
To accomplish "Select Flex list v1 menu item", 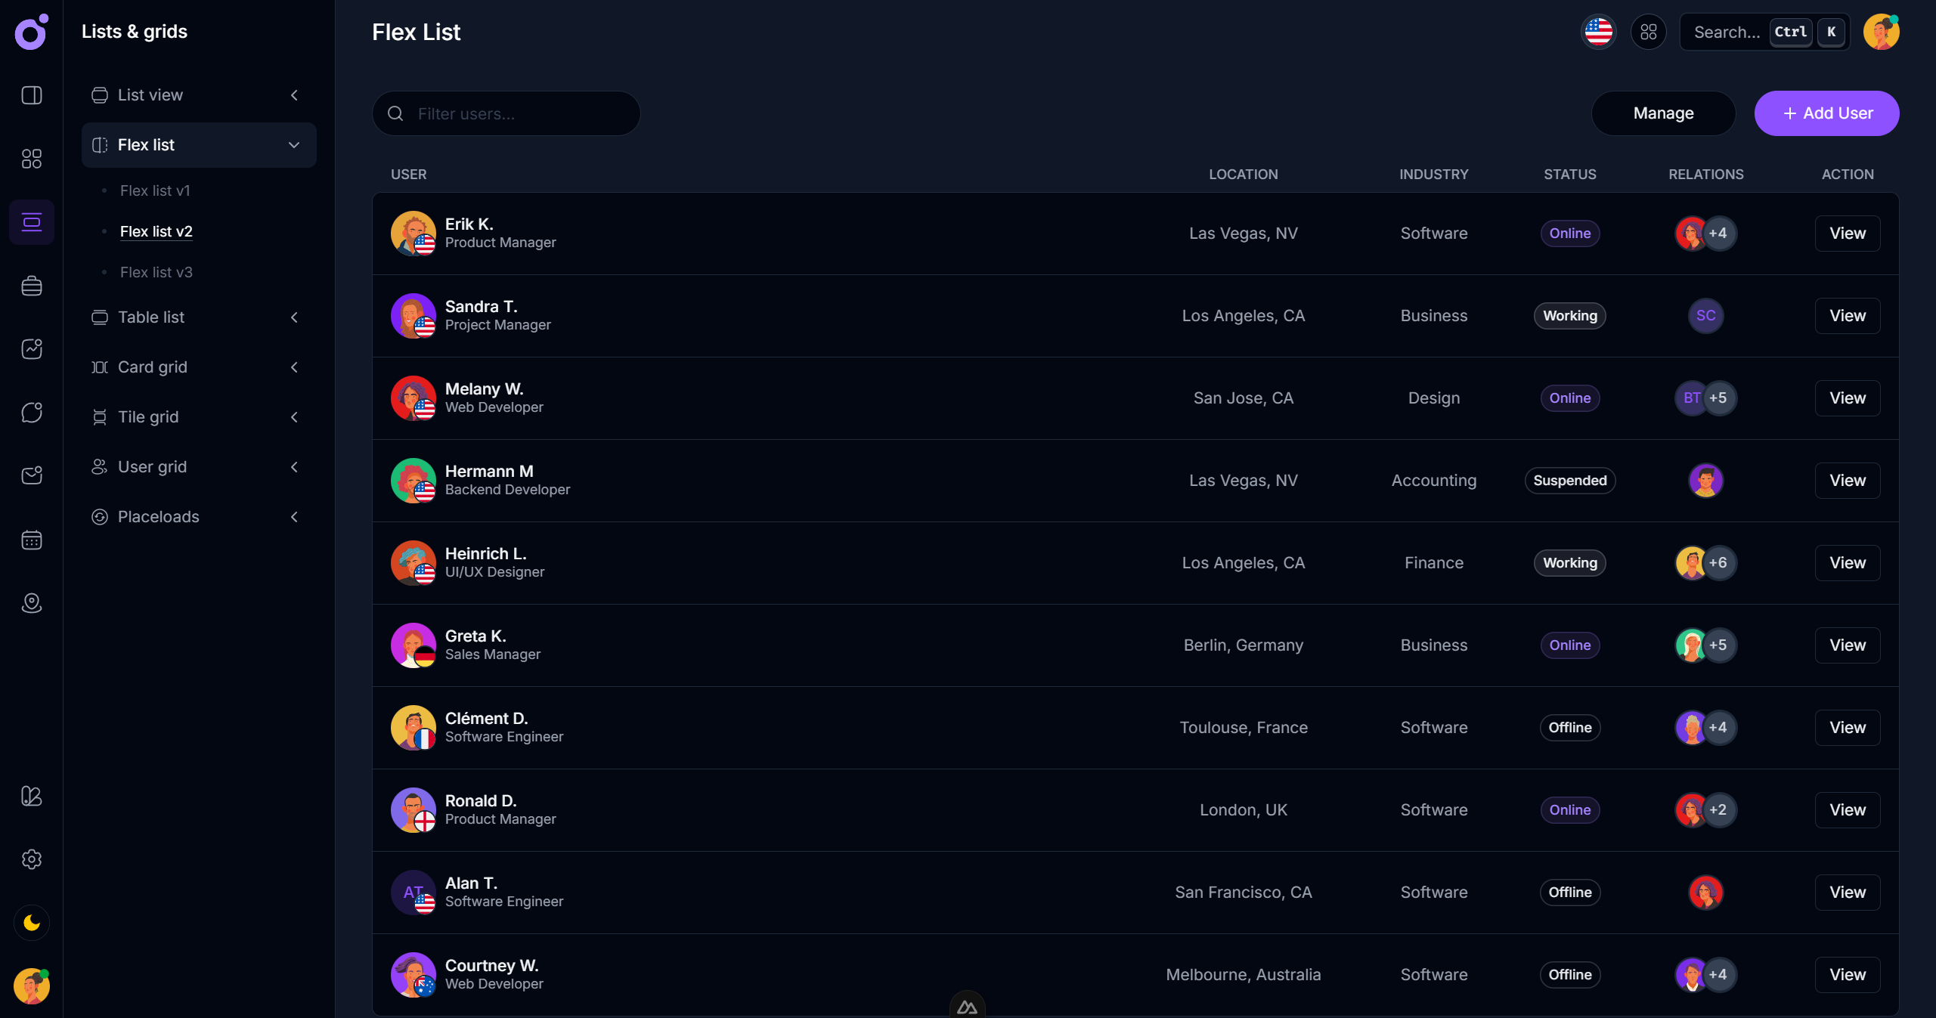I will click(155, 190).
